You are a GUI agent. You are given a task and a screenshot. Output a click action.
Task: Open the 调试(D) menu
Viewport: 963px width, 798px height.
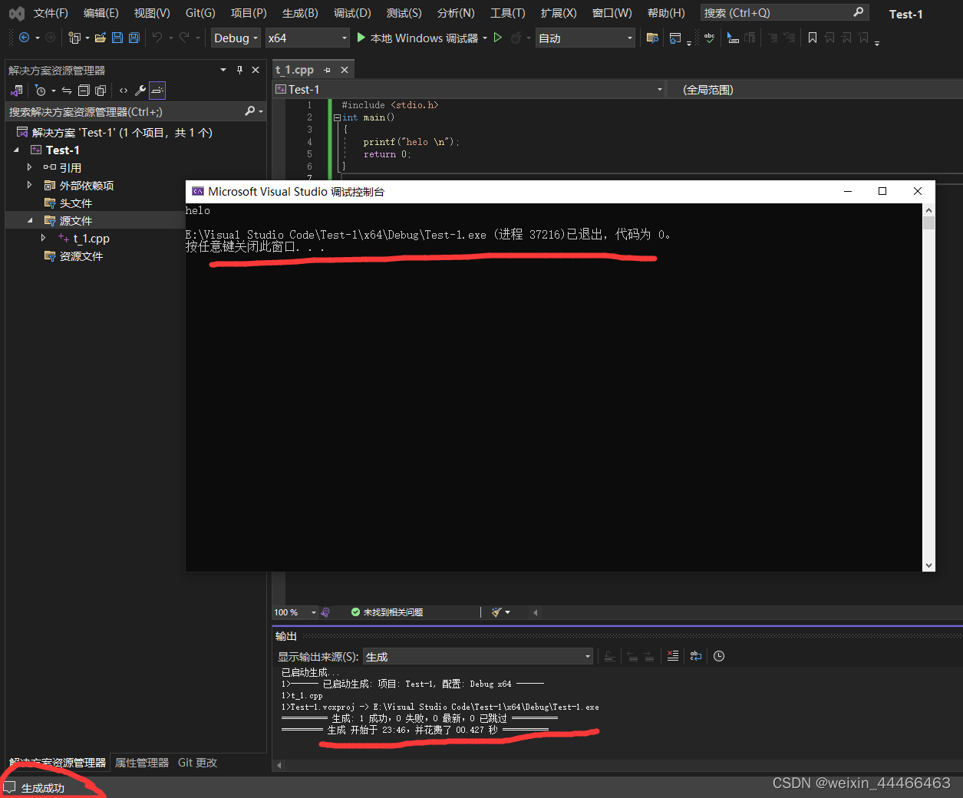click(351, 12)
